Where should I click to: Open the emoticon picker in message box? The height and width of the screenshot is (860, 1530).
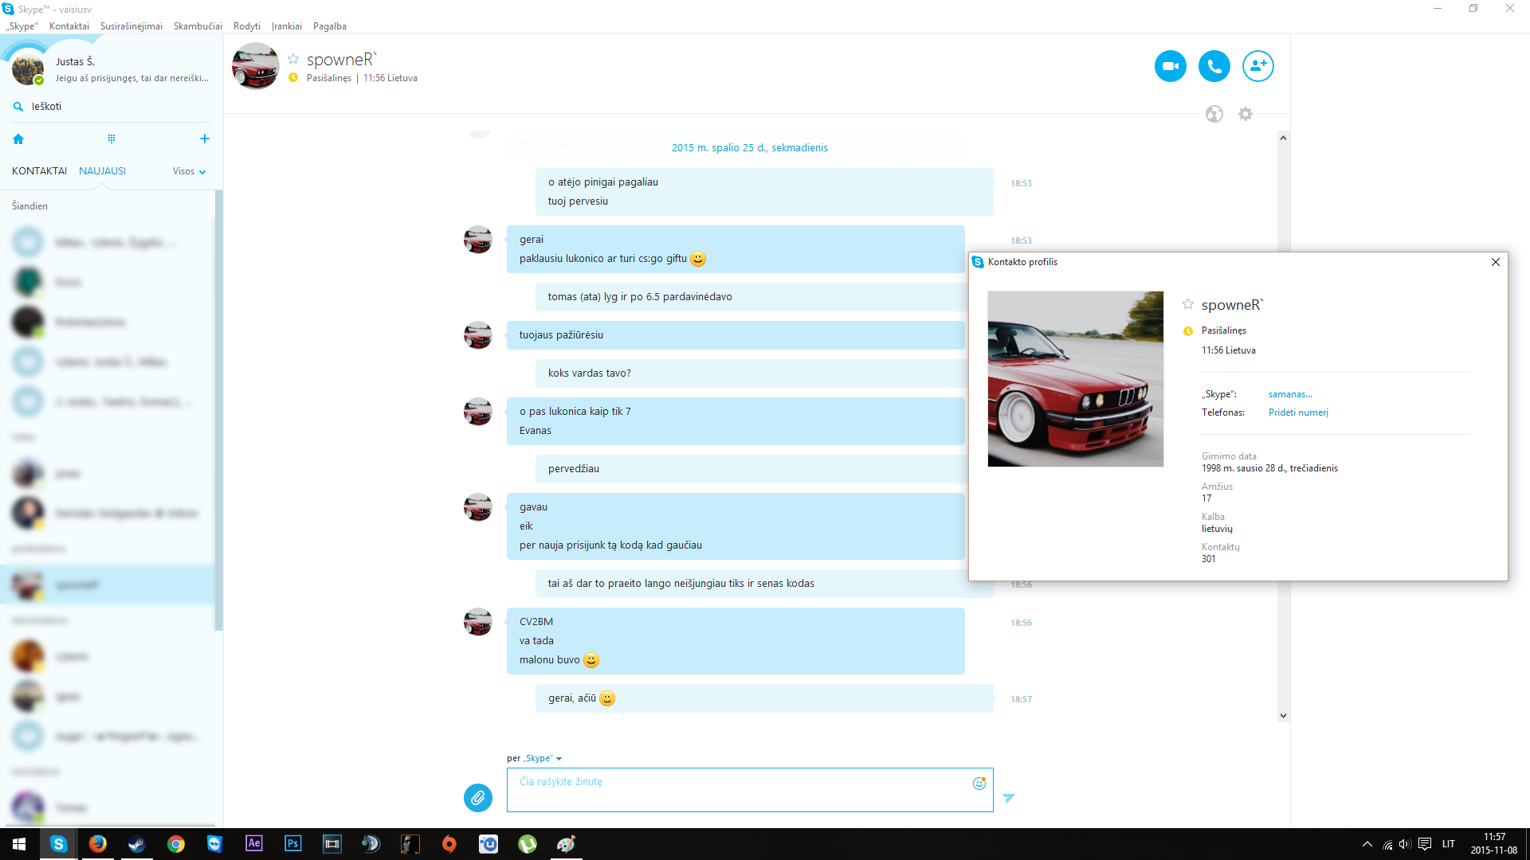(979, 783)
